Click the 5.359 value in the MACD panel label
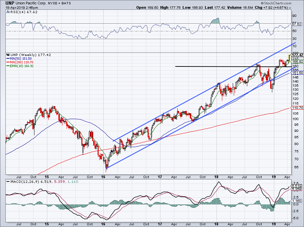 [59, 182]
